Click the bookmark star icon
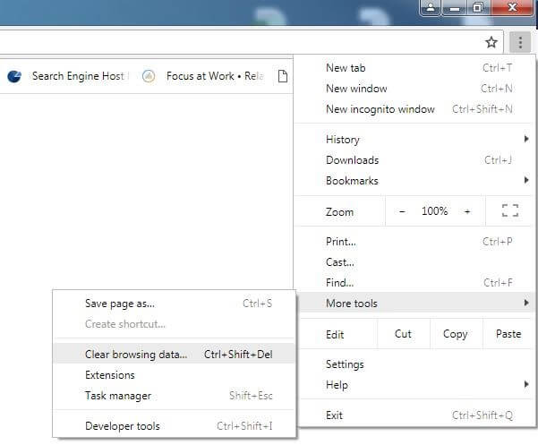538x445 pixels. point(491,42)
